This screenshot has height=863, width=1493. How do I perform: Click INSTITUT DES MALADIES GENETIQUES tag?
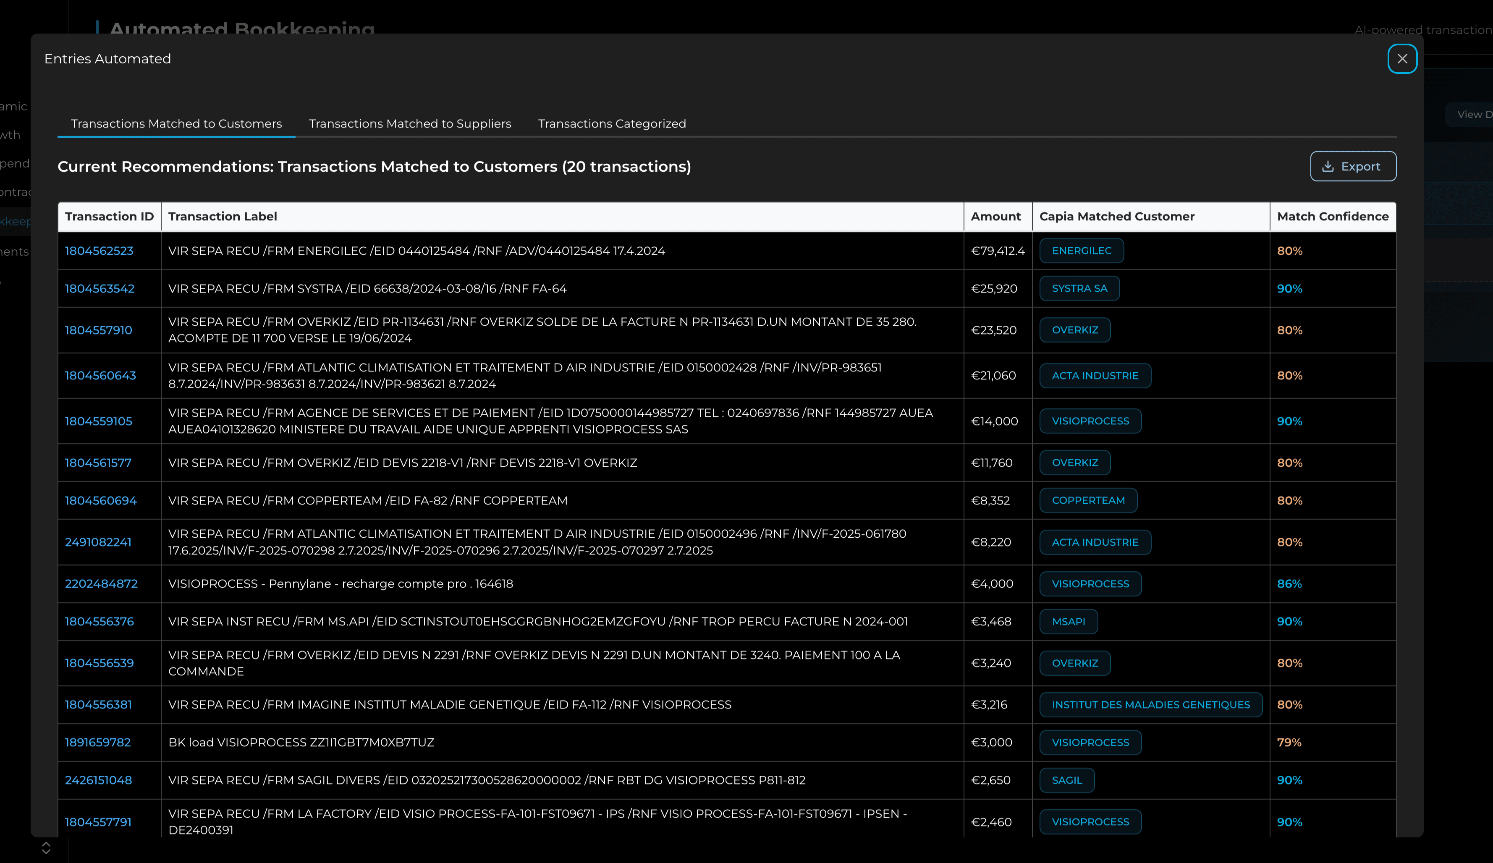point(1150,704)
